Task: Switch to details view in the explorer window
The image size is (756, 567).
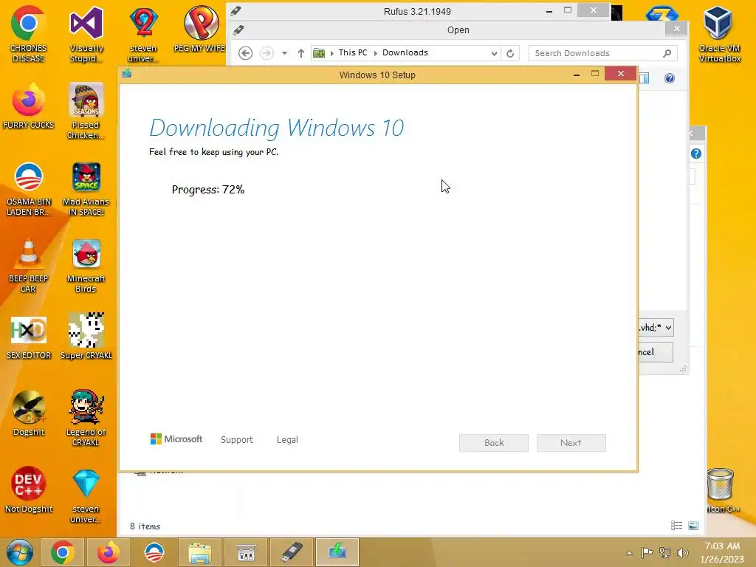Action: (676, 526)
